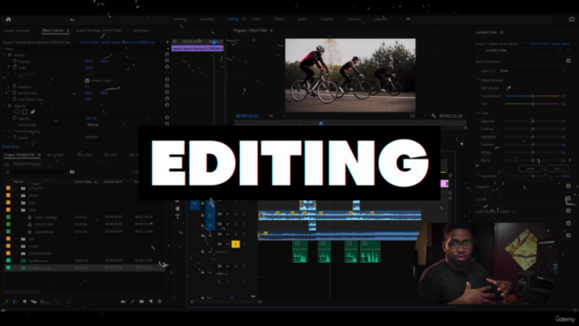Toggle animation stopwatch for Scale
This screenshot has width=579, height=326.
click(x=14, y=67)
